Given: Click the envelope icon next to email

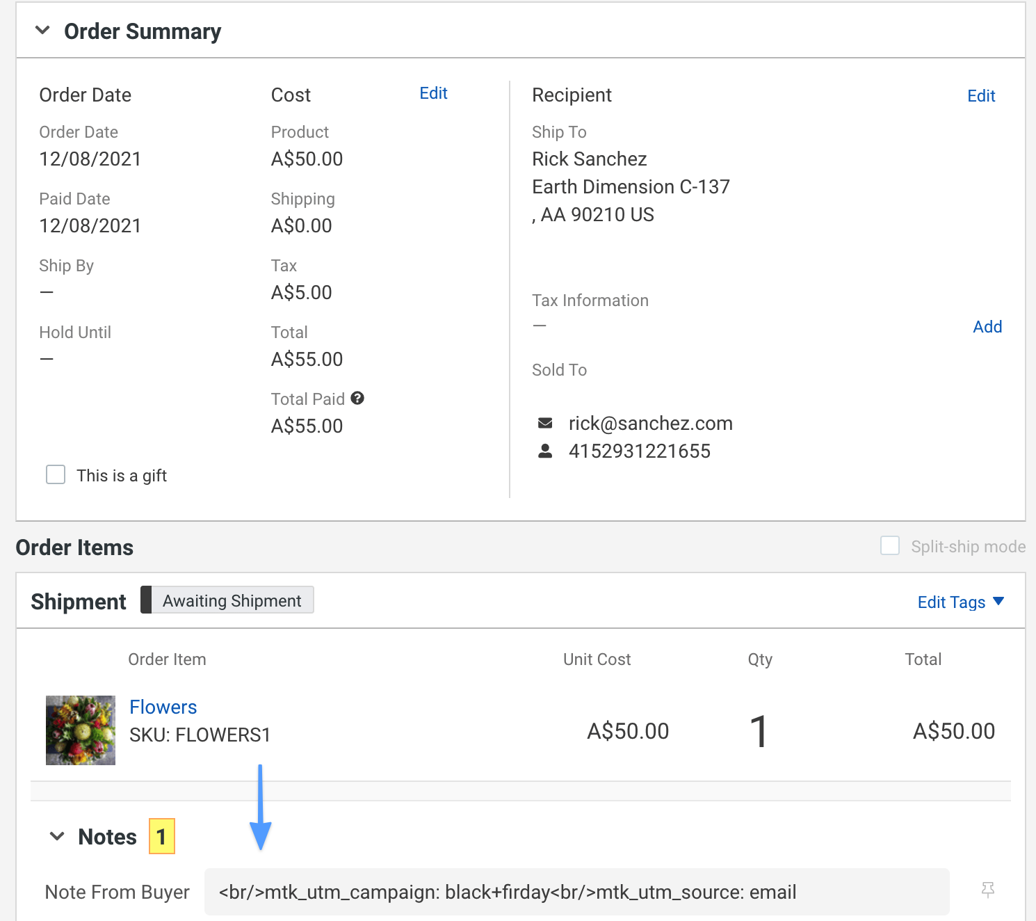Looking at the screenshot, I should click(545, 423).
